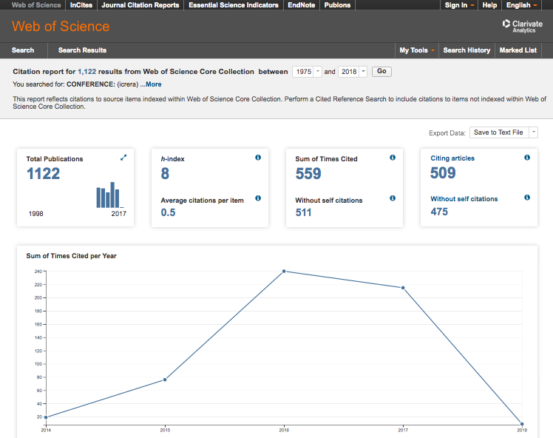Click the average citations value 0.5
Viewport: 553px width, 438px height.
169,212
